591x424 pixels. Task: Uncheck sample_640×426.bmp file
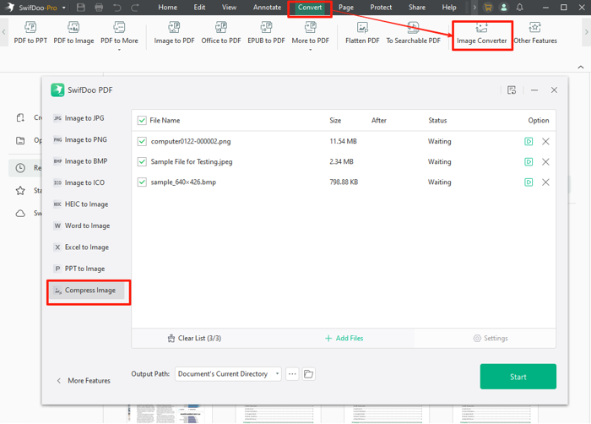pyautogui.click(x=142, y=182)
